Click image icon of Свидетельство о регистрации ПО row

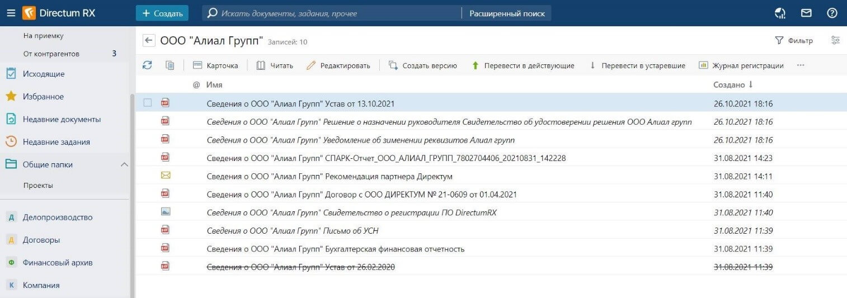click(165, 212)
